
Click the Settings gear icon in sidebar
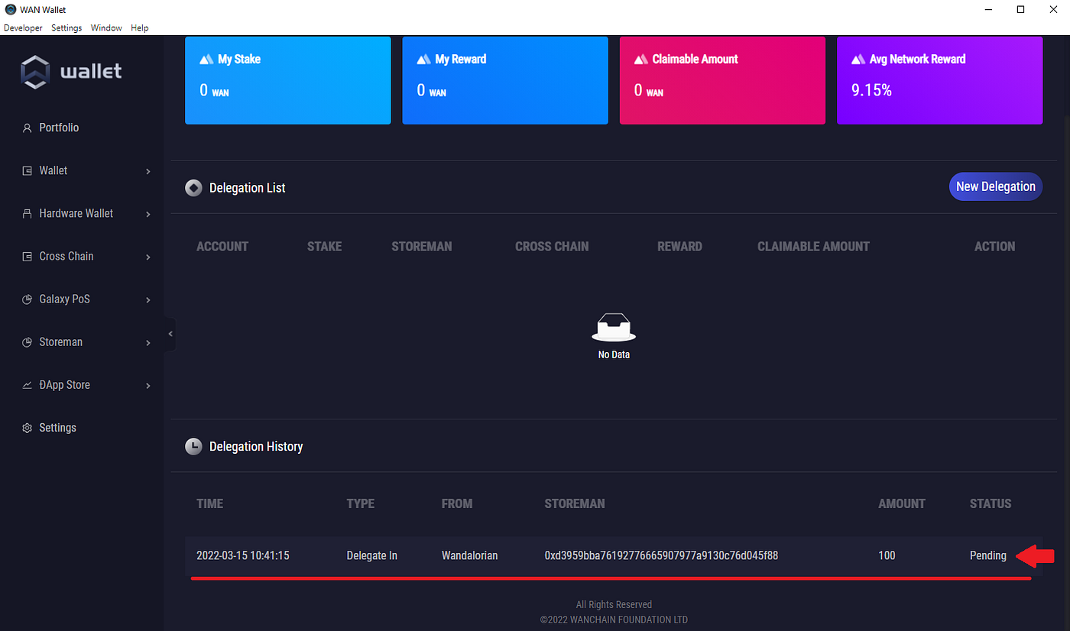(x=27, y=428)
